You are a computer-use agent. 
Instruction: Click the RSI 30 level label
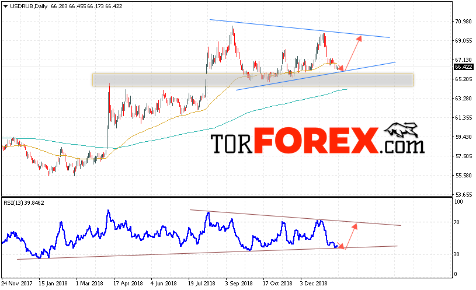[x=457, y=254]
